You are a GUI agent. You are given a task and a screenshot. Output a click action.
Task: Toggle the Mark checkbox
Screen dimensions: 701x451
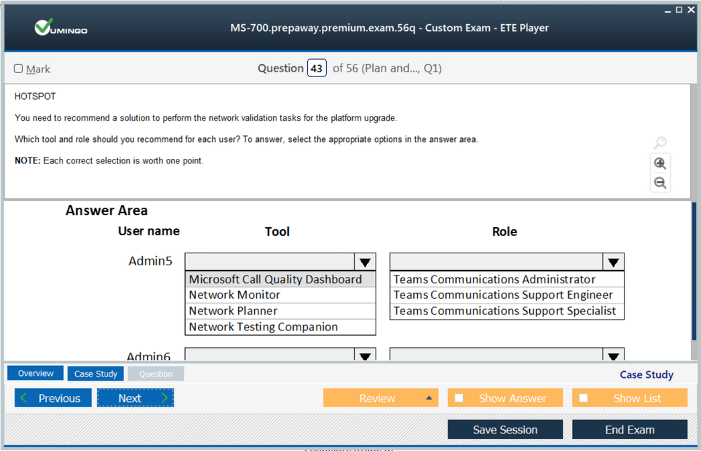pos(19,68)
